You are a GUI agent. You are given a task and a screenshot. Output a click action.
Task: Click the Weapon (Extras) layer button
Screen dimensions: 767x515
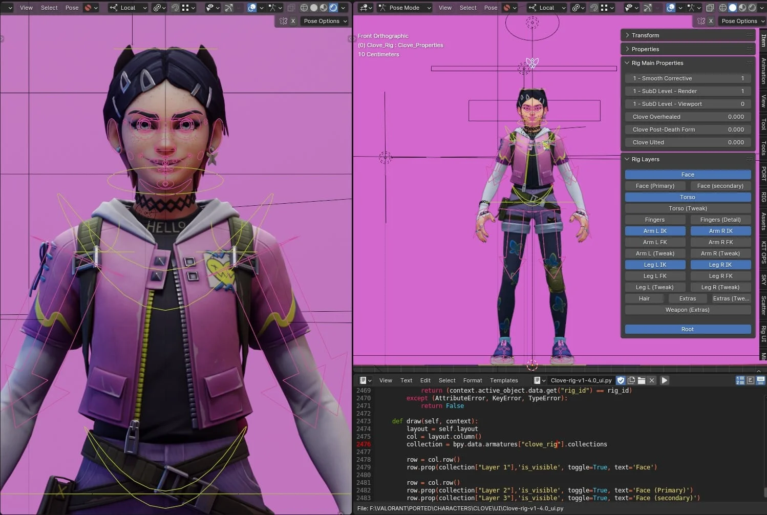(688, 310)
